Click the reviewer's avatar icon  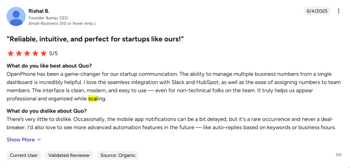click(x=16, y=16)
